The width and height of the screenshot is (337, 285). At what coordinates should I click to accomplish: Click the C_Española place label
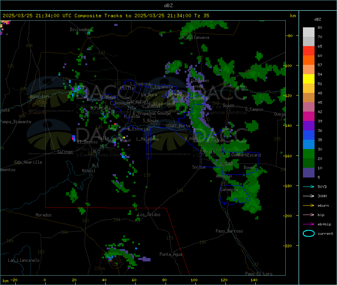[161, 87]
